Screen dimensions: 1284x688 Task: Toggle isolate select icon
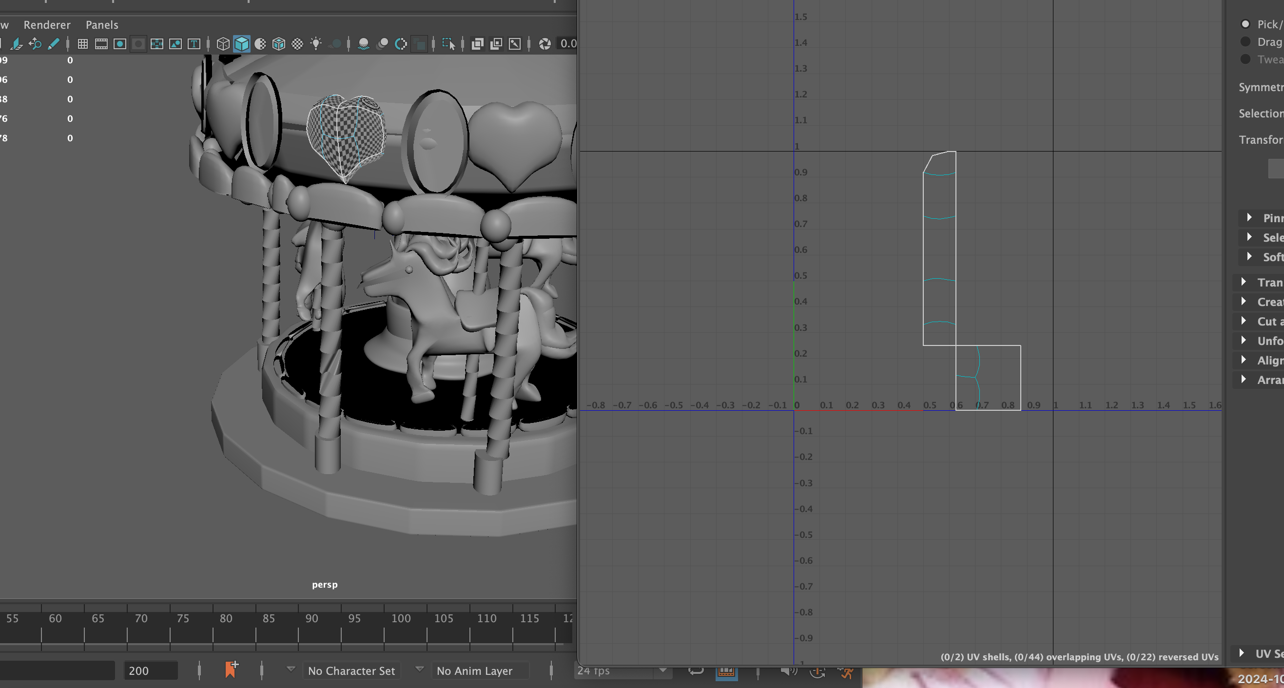click(448, 44)
